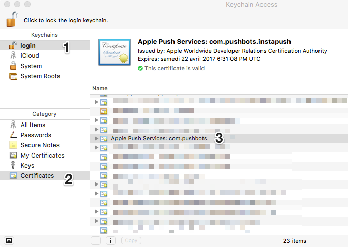Viewport: 348px width, 247px height.
Task: Click the add item plus button
Action: pyautogui.click(x=96, y=241)
